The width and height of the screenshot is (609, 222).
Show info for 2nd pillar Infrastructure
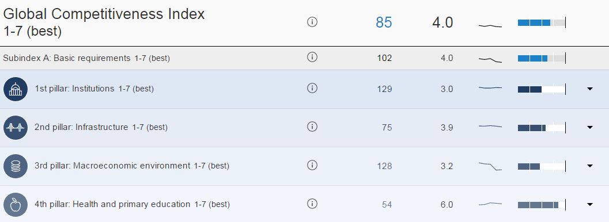[312, 127]
